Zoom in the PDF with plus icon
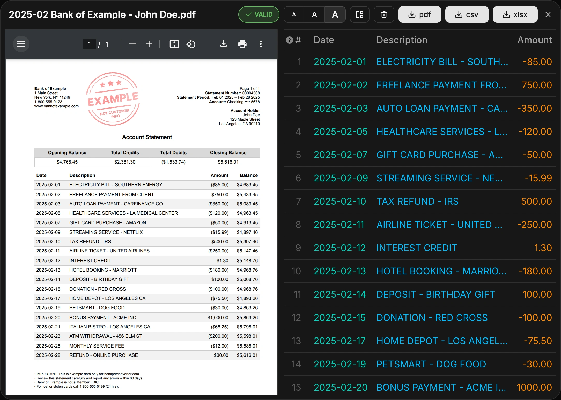Viewport: 561px width, 400px height. pyautogui.click(x=149, y=44)
